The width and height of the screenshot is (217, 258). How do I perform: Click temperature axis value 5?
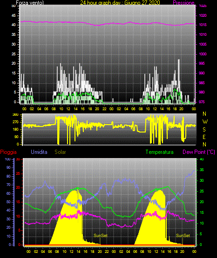201,234
